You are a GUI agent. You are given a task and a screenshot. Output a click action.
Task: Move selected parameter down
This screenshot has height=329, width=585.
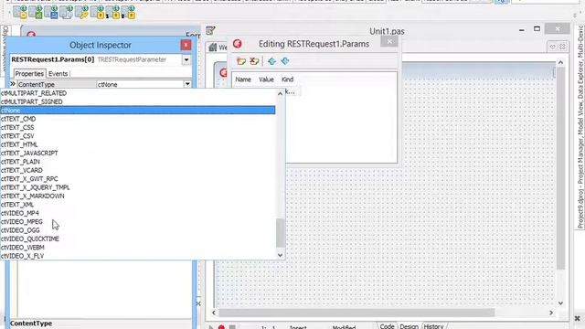click(285, 61)
